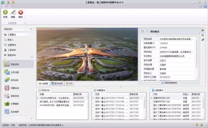
Task: Click the 编辑 edit pencil icon
Action: [13, 12]
